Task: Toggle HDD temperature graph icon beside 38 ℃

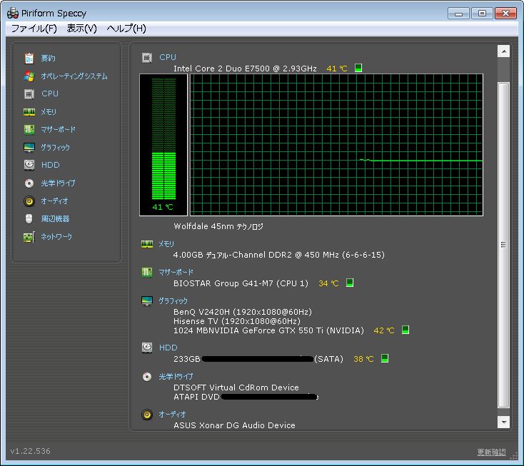Action: click(385, 358)
